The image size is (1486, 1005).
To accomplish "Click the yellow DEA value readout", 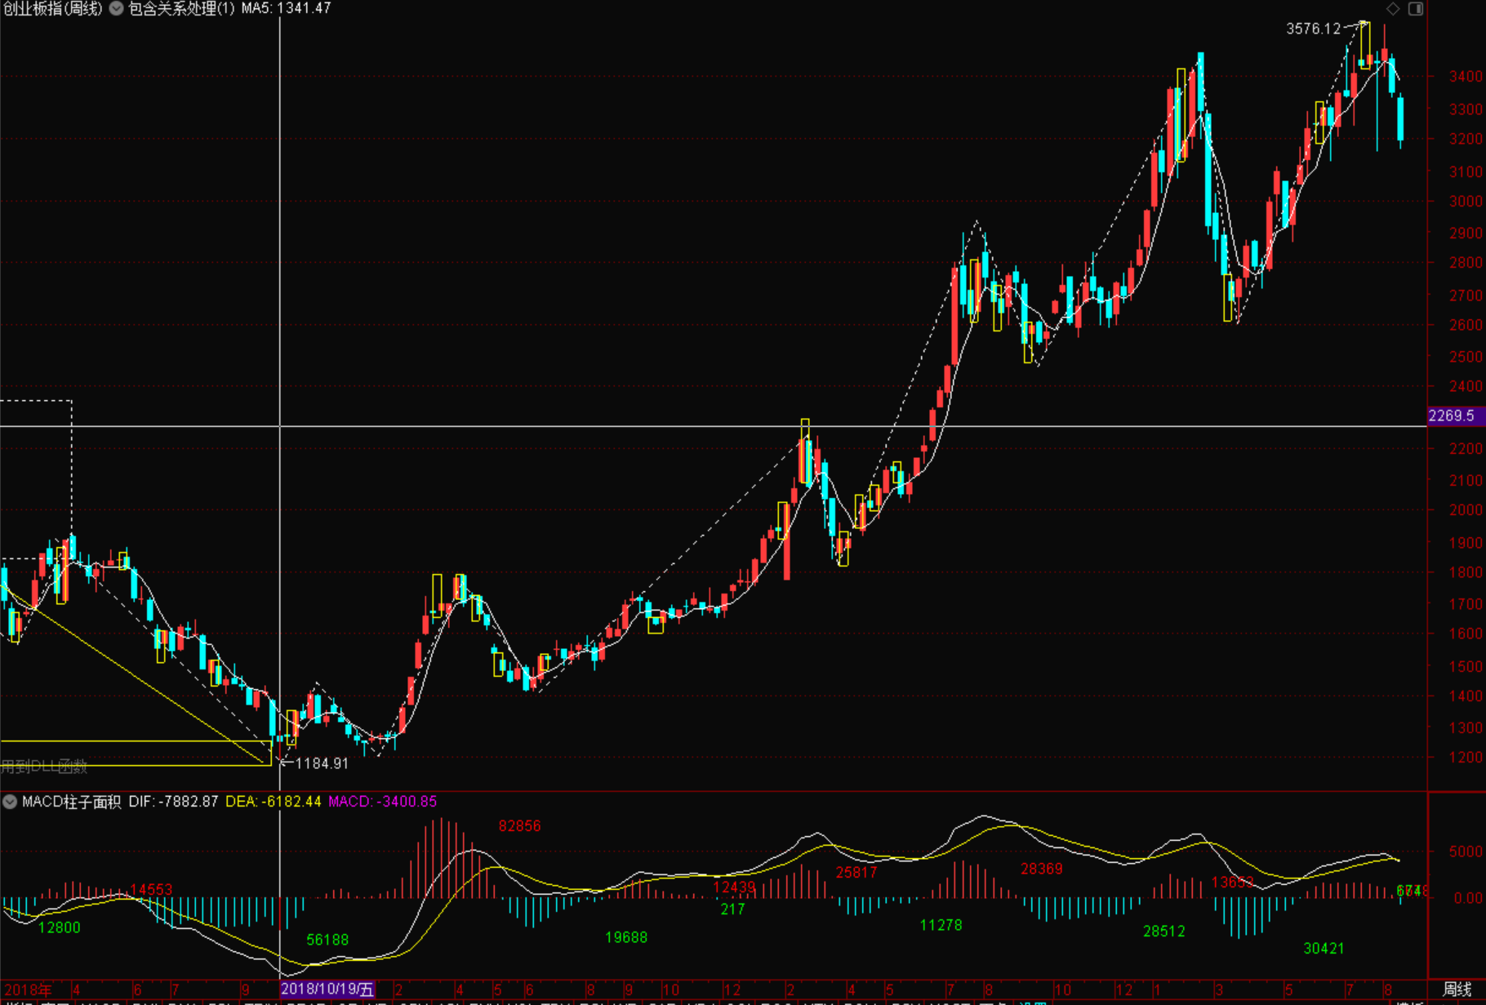I will coord(273,802).
